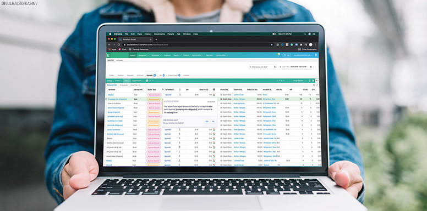Tick the checkbox in the first keyword row

[107, 95]
